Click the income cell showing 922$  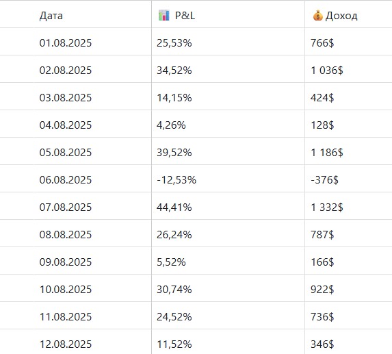coord(322,290)
